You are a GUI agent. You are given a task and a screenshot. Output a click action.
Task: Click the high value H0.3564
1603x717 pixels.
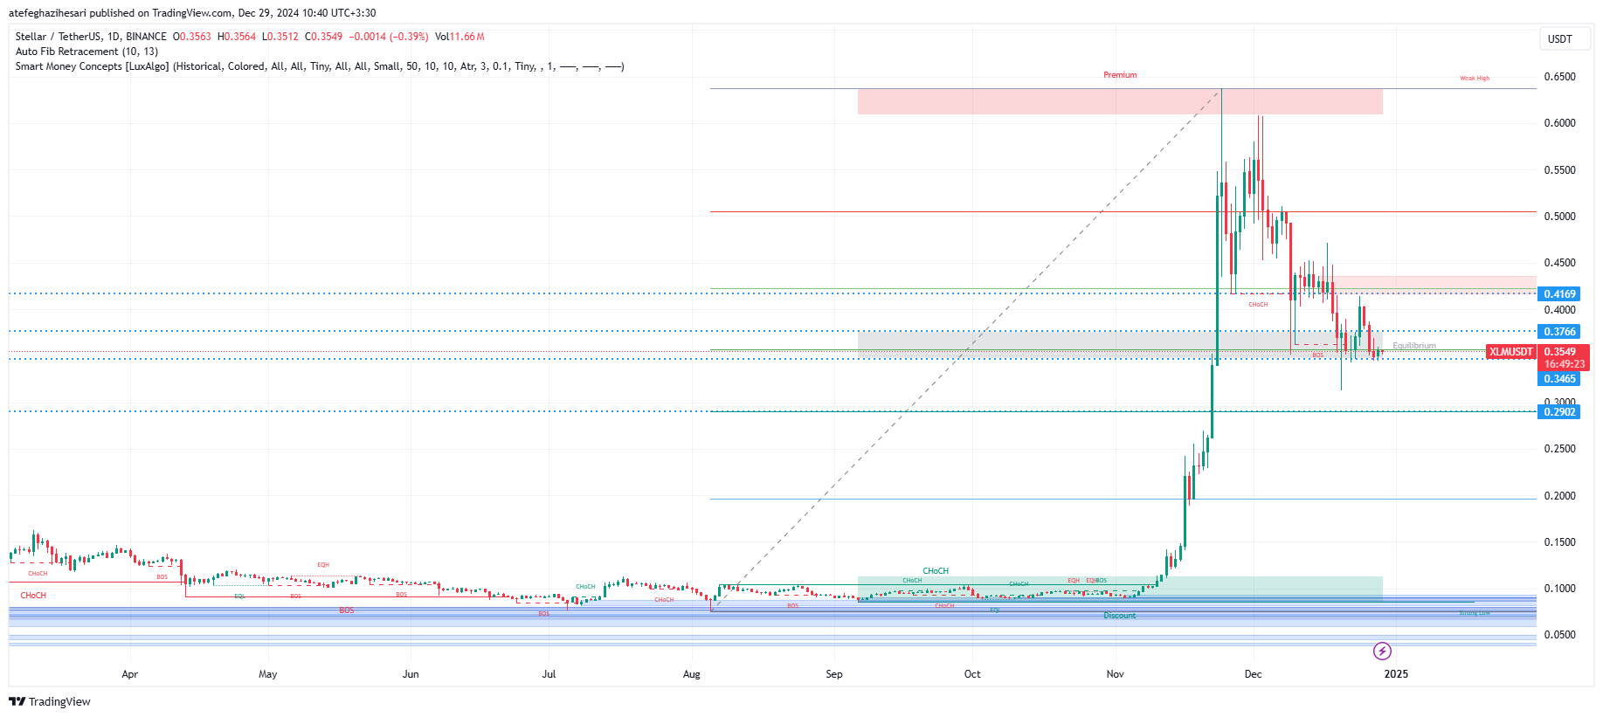[x=237, y=37]
